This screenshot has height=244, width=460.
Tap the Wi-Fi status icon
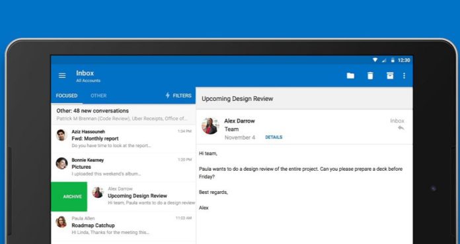coord(375,60)
